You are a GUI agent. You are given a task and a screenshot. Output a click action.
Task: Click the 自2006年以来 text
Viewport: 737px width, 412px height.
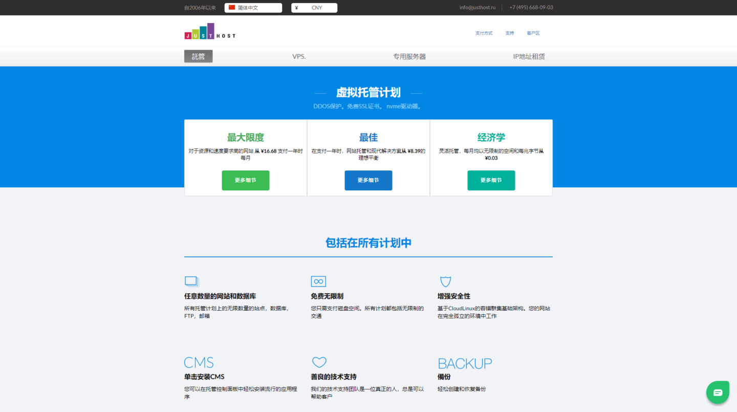coord(200,8)
